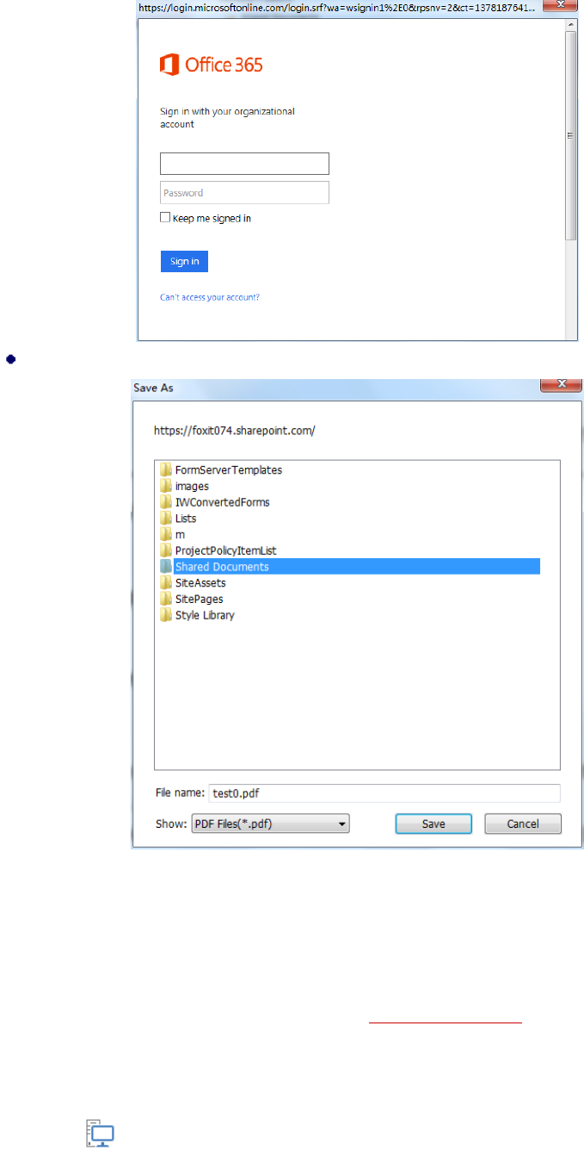Click the Lists folder icon

pos(166,519)
